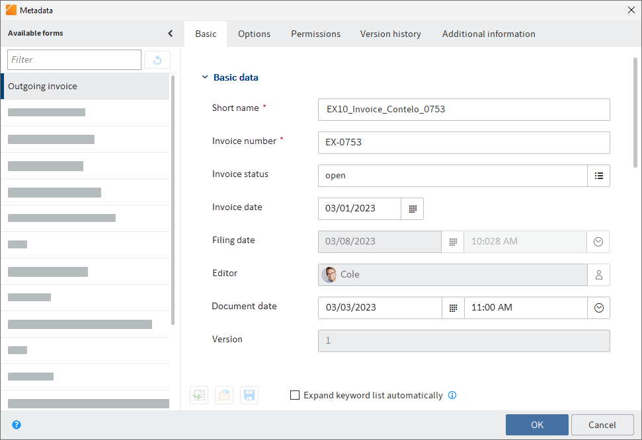642x440 pixels.
Task: Open the time picker for Document date
Action: point(598,308)
